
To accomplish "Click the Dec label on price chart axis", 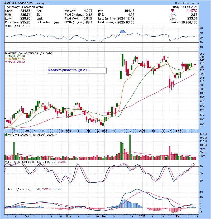I will [x=104, y=131].
